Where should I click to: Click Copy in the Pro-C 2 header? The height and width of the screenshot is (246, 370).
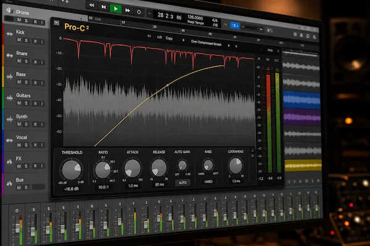click(169, 38)
